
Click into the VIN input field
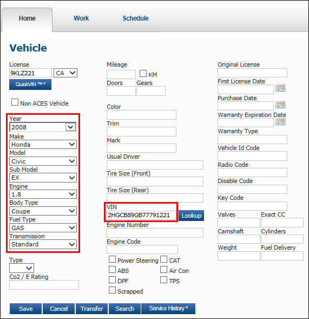pyautogui.click(x=141, y=215)
